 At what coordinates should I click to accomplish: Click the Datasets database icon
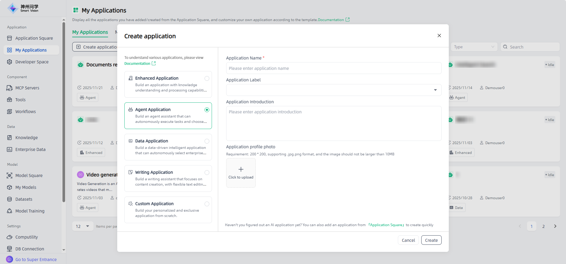[x=9, y=199]
